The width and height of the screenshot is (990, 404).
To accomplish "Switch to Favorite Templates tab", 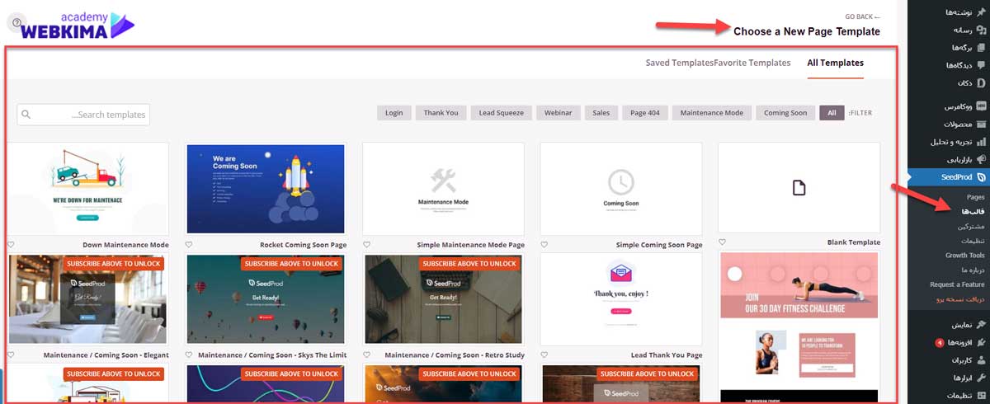I will click(752, 63).
